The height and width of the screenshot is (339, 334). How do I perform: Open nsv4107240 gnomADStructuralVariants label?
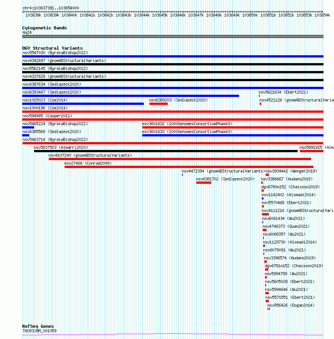pos(90,156)
